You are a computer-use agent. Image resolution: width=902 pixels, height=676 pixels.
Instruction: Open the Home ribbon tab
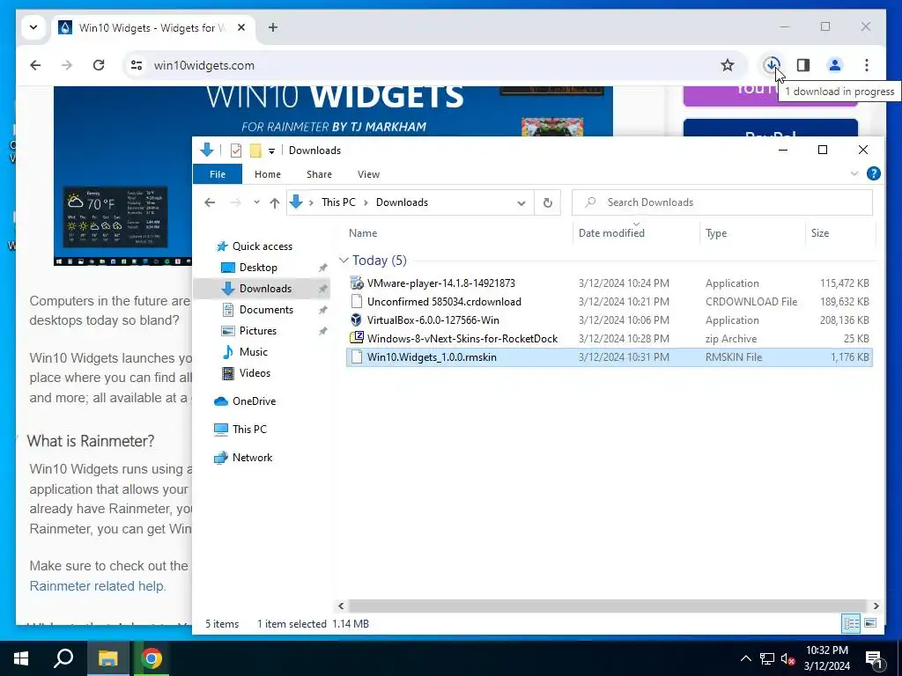pos(268,174)
